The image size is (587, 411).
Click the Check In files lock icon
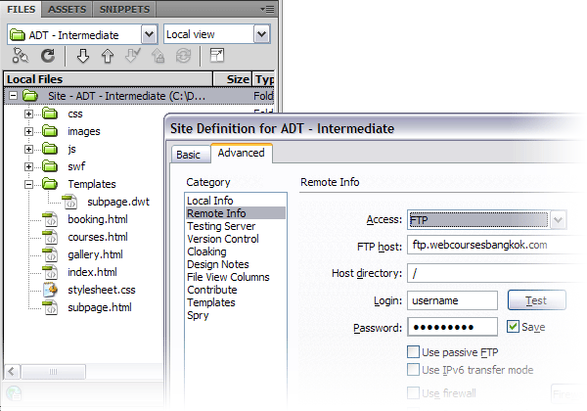coord(158,56)
